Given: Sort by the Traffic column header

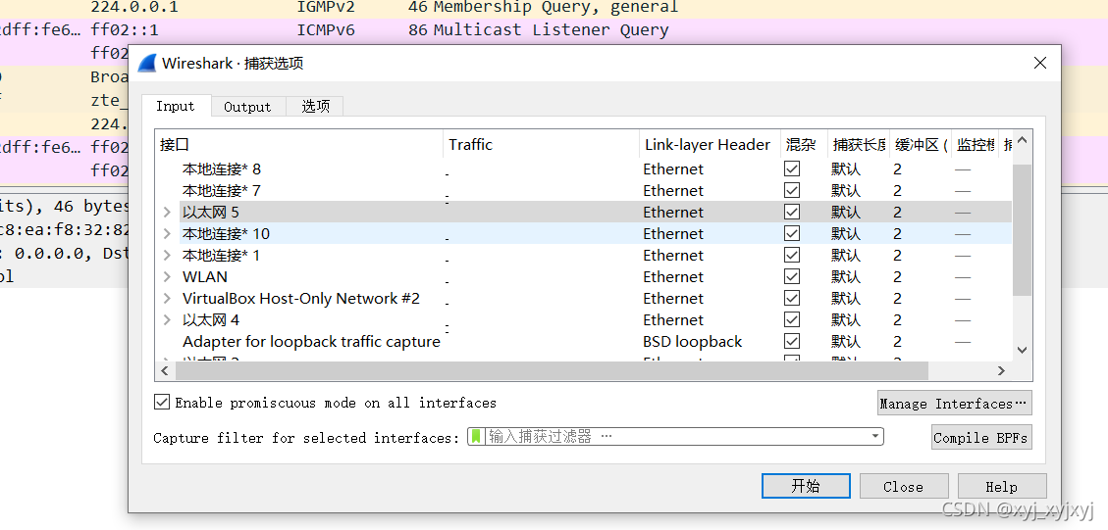Looking at the screenshot, I should point(542,145).
